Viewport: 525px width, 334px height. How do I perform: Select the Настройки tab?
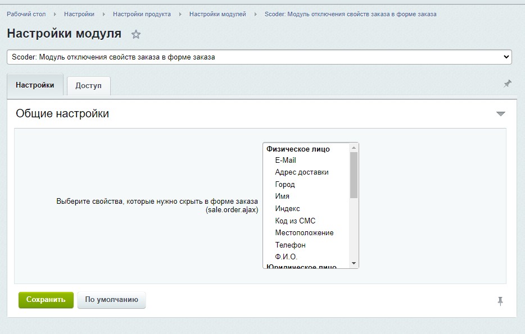pyautogui.click(x=35, y=85)
